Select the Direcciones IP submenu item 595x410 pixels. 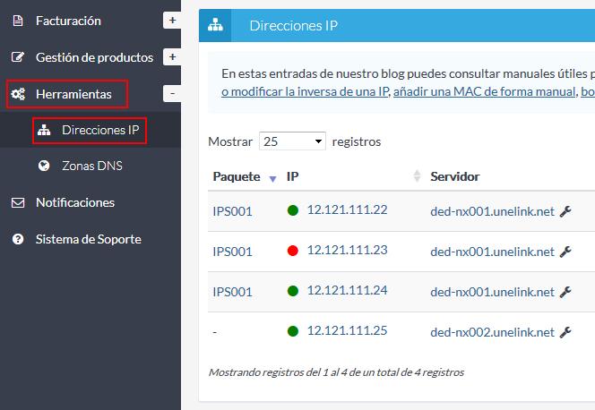[100, 130]
